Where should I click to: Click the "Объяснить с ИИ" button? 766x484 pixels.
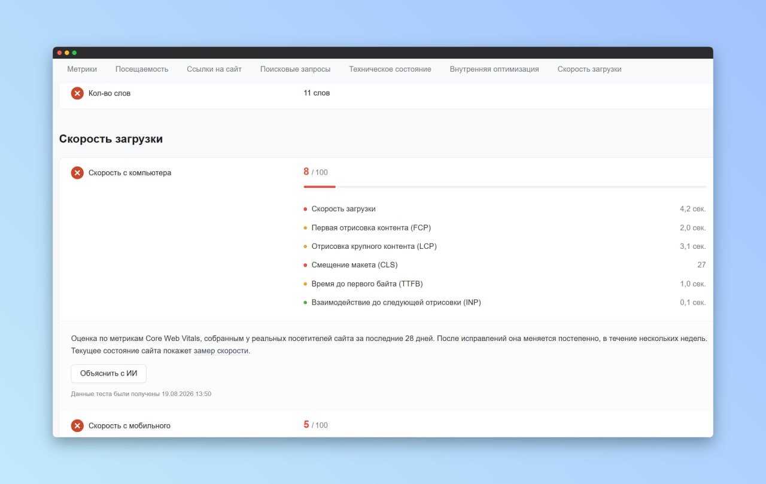pyautogui.click(x=109, y=373)
